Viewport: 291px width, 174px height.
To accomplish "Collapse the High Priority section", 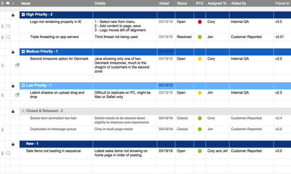I will point(23,15).
